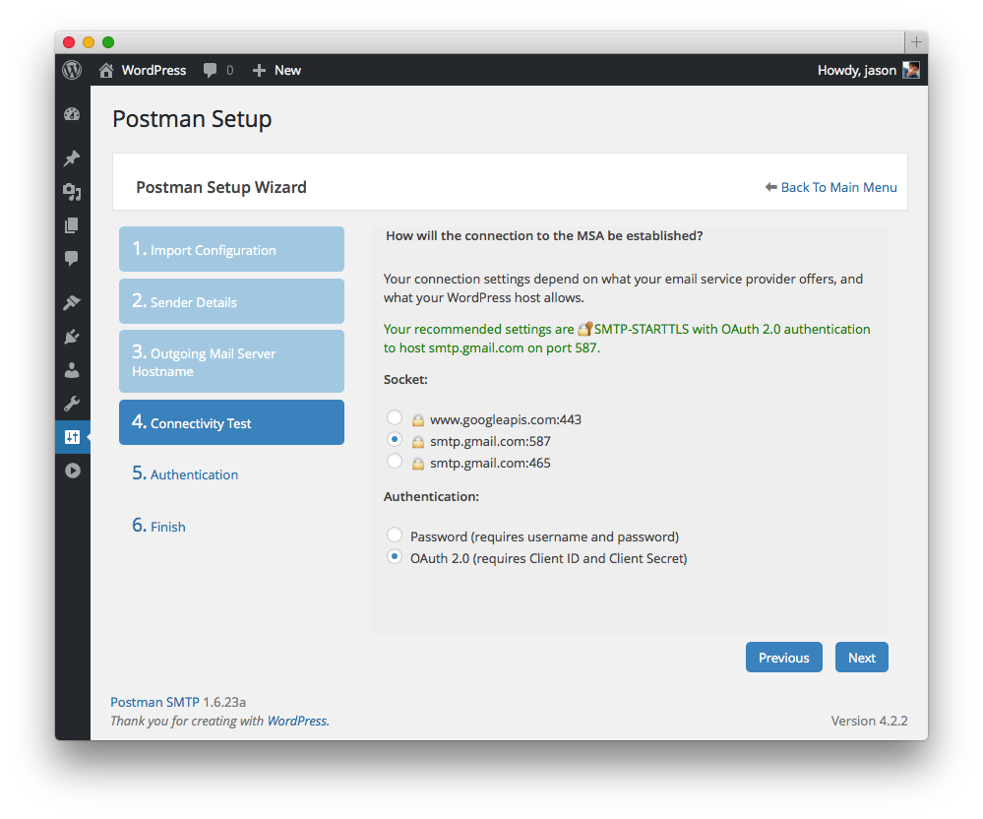Select socket smtp.gmail.com:587 radio button
This screenshot has width=983, height=819.
pyautogui.click(x=395, y=439)
